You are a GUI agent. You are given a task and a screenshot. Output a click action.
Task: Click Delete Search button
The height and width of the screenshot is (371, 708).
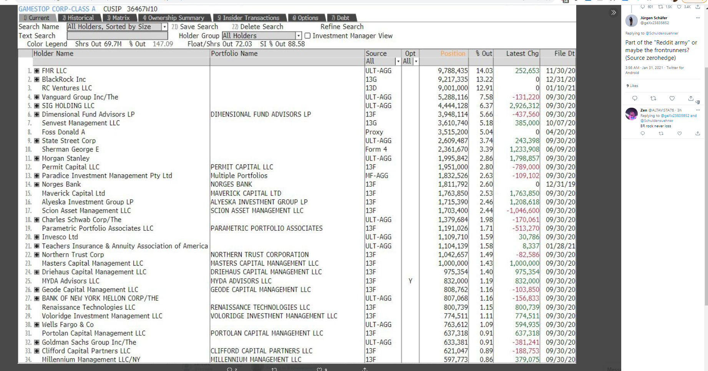click(257, 27)
